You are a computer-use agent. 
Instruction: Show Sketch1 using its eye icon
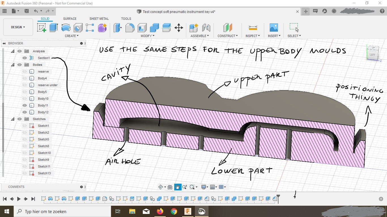pos(25,126)
